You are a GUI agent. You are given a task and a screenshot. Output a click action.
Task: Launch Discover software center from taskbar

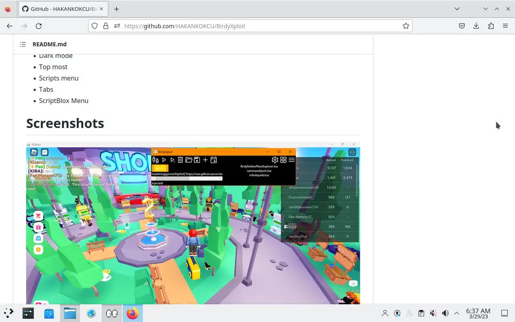pos(49,313)
